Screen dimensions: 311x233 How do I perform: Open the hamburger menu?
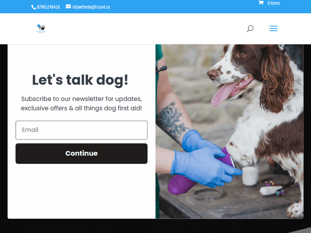[274, 29]
